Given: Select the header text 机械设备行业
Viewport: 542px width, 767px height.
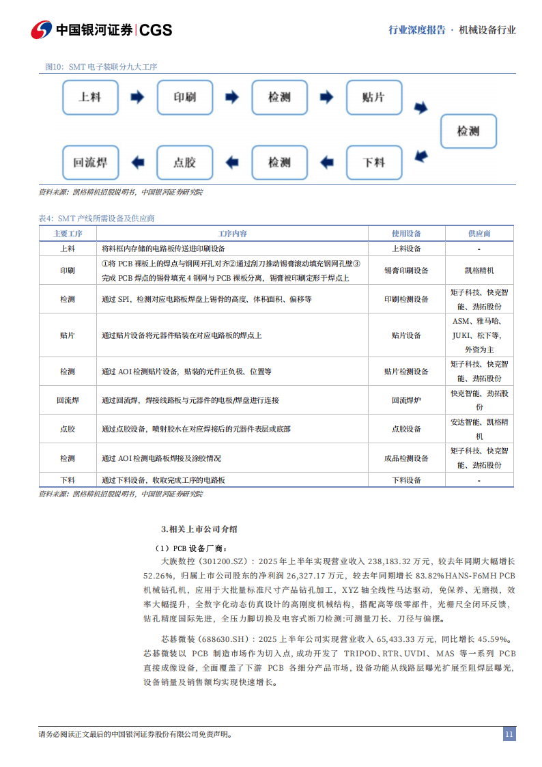Looking at the screenshot, I should 487,30.
